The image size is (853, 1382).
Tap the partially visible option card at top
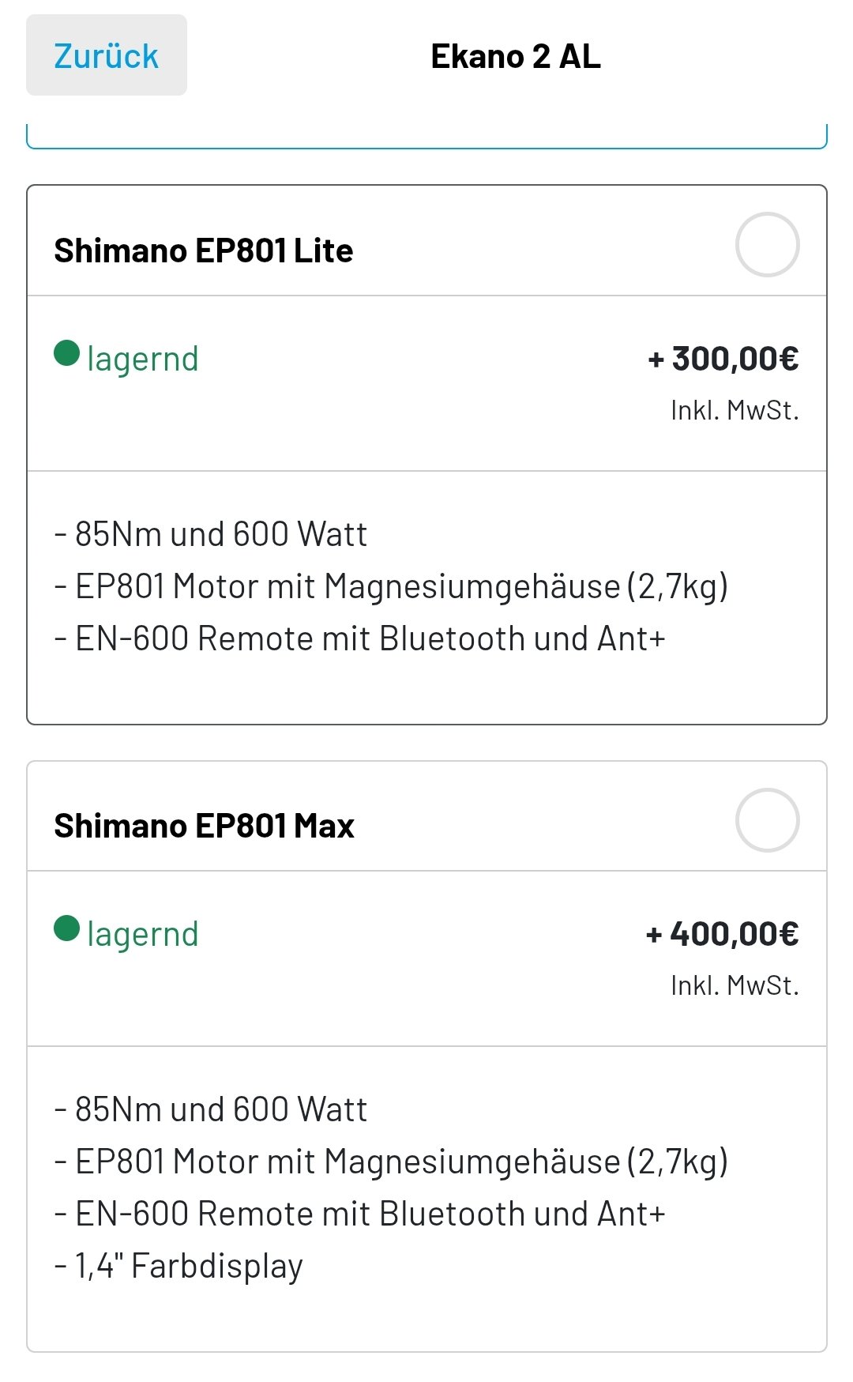point(426,136)
